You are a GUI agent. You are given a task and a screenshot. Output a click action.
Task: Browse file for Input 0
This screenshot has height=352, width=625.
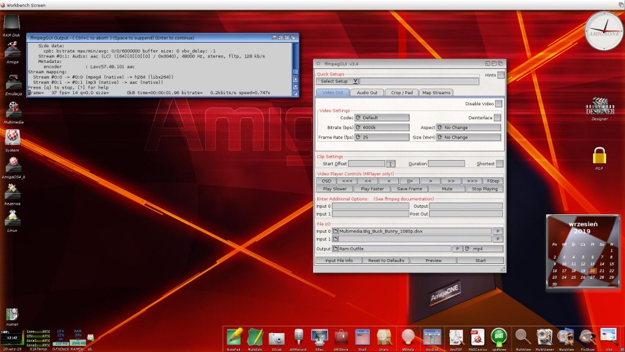pyautogui.click(x=336, y=231)
